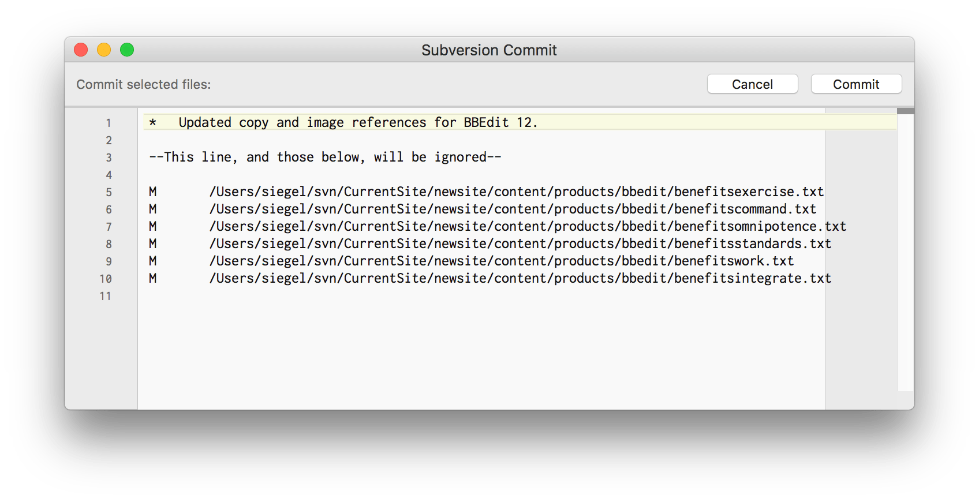Click line number 10 in the gutter
Image resolution: width=979 pixels, height=502 pixels.
point(106,279)
